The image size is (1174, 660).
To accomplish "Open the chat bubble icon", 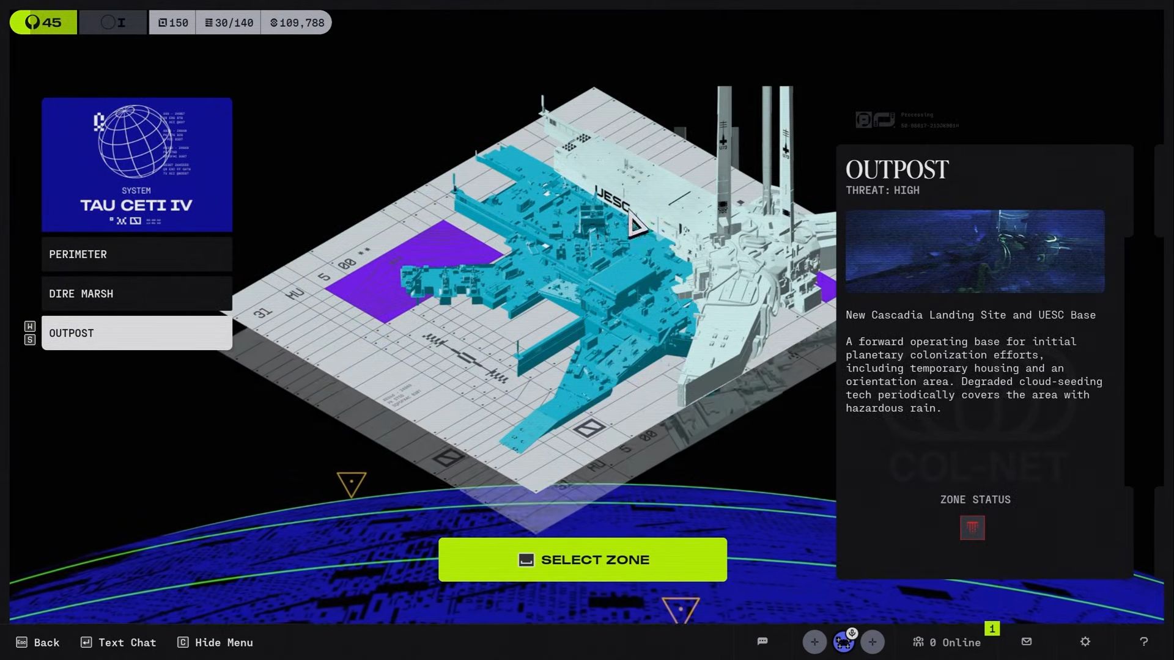I will click(x=762, y=641).
